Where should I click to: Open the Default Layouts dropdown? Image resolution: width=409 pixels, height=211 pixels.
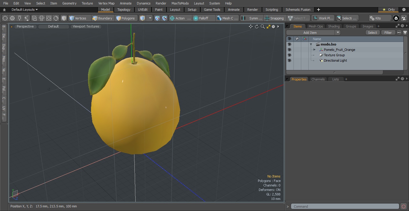click(x=25, y=10)
